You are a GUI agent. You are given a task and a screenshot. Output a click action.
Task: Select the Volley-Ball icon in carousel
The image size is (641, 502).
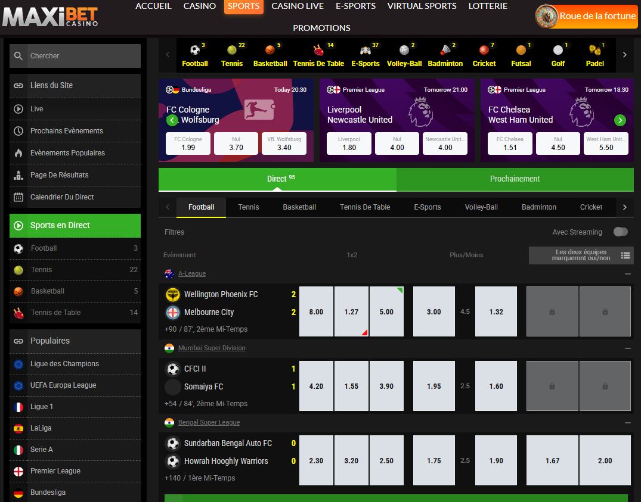click(404, 50)
